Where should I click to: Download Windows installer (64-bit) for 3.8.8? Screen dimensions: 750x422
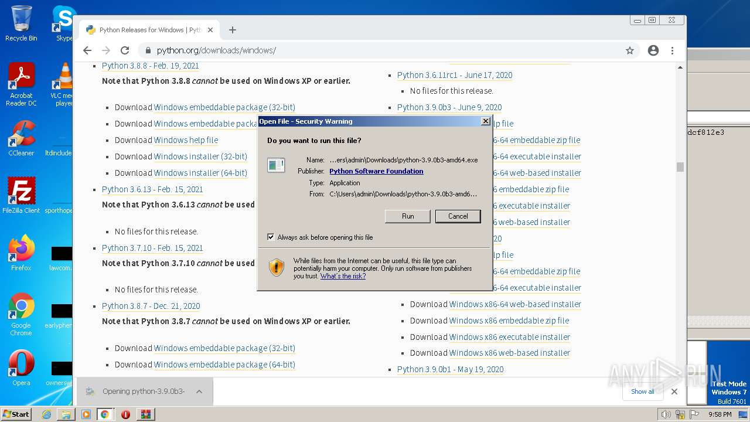[x=200, y=173]
